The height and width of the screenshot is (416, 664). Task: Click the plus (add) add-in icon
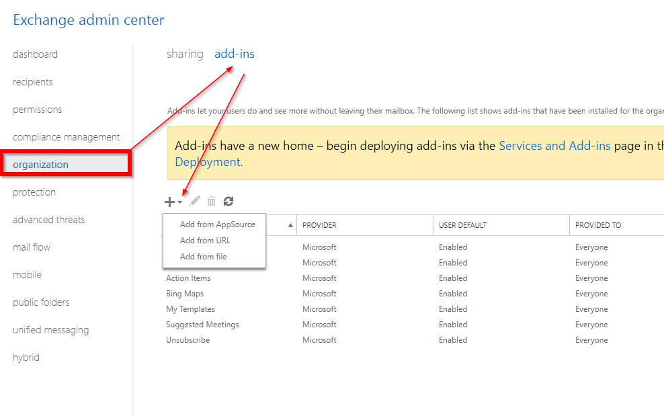(169, 202)
